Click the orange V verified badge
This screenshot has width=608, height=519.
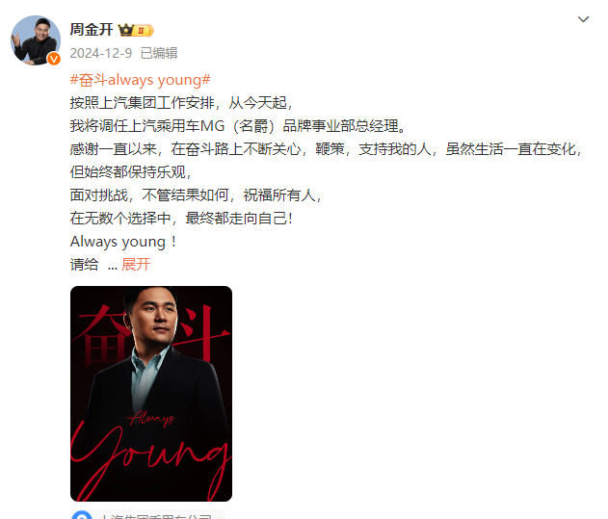[54, 59]
